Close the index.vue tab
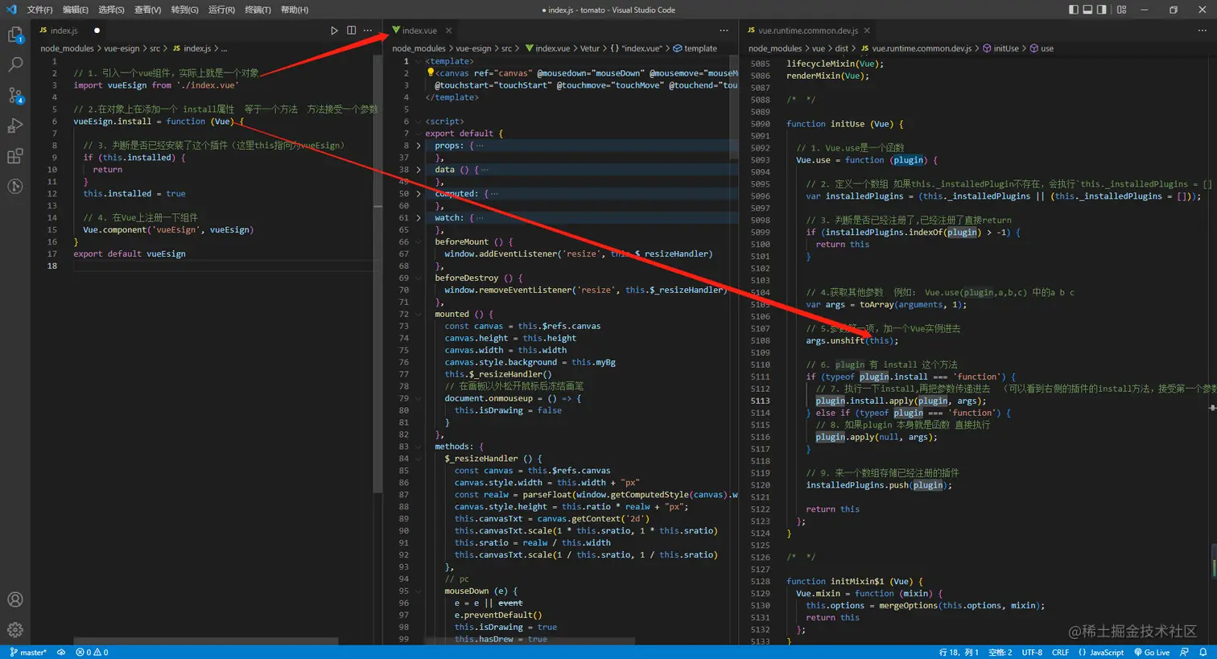1217x659 pixels. tap(448, 31)
